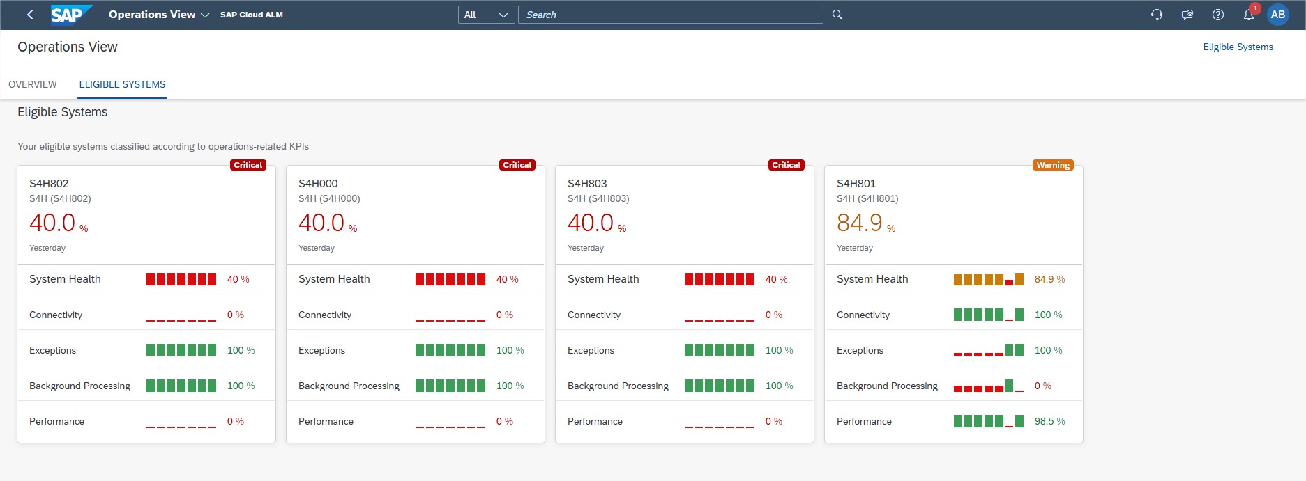Click the Eligible Systems link at top right

pos(1238,47)
